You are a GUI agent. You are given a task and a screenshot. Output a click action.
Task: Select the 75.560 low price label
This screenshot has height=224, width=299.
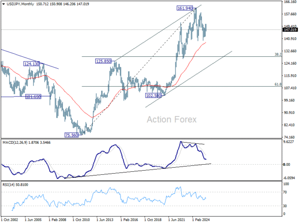coord(71,135)
